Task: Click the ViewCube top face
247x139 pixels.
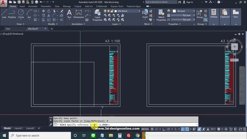Action: point(234,47)
